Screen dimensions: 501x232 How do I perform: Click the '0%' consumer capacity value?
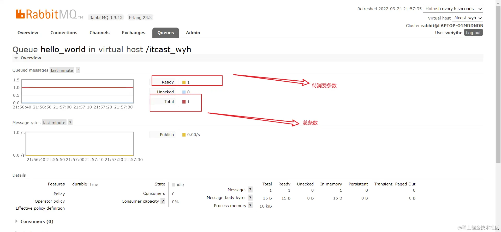click(175, 202)
